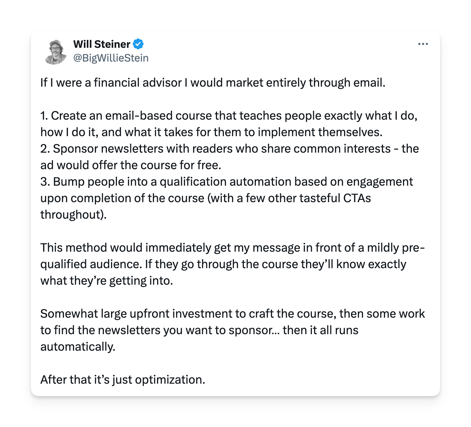Click the blue verified badge icon
Screen dimensions: 471x427
click(x=138, y=44)
